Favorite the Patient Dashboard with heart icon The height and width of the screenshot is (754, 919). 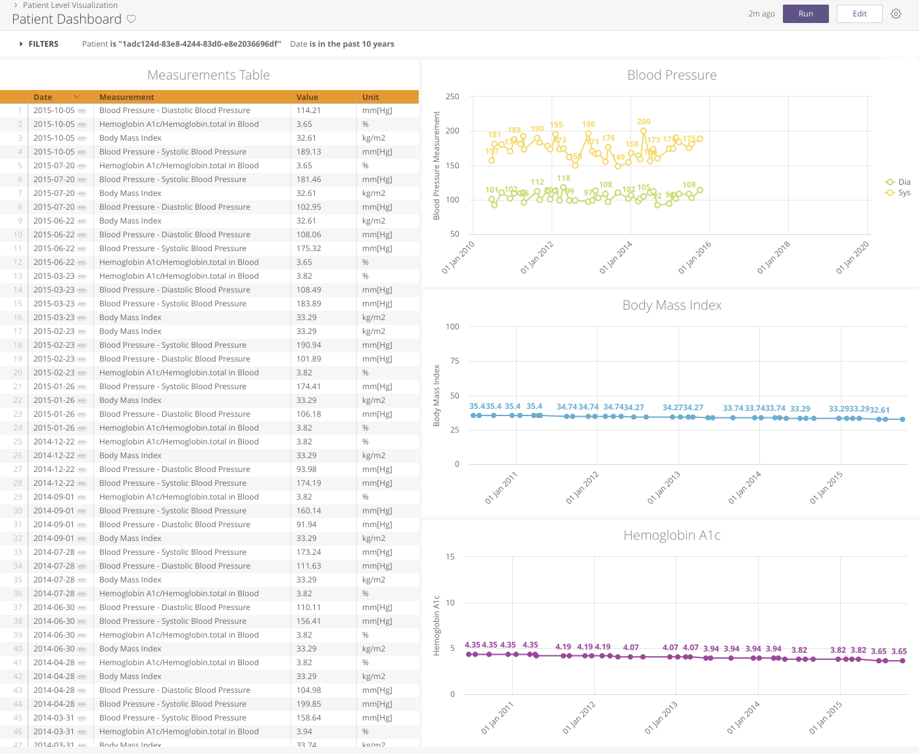point(131,19)
